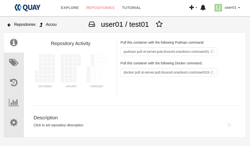The image size is (250, 146).
Task: Edit repository description pencil icon
Action: click(229, 125)
